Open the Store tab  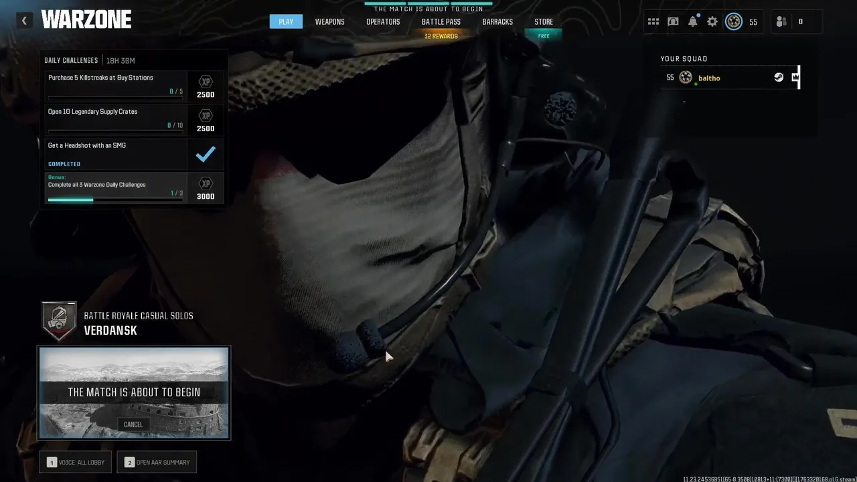[x=544, y=21]
